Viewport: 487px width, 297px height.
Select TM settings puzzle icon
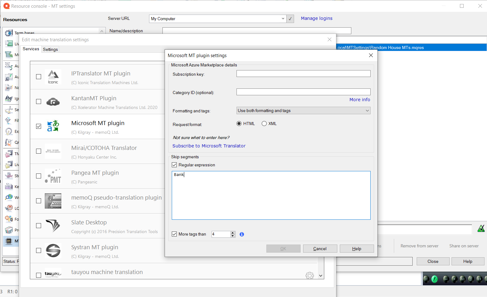coord(9,154)
